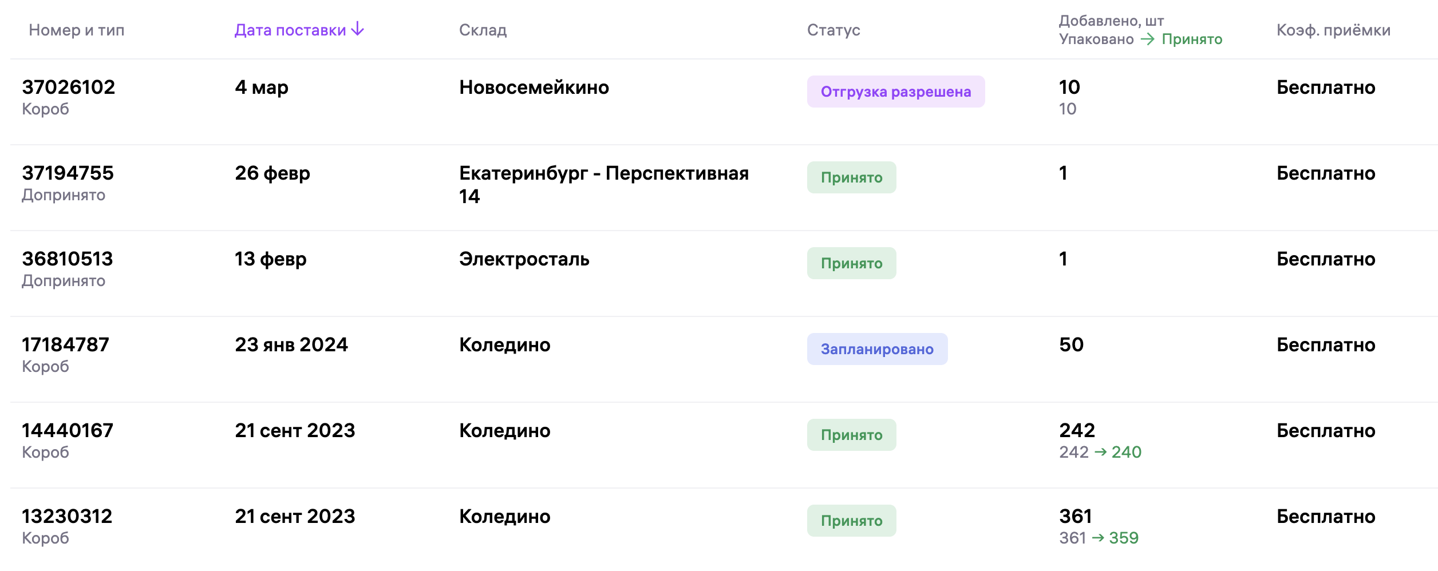
Task: Sort by Дата поставки column header
Action: [x=290, y=30]
